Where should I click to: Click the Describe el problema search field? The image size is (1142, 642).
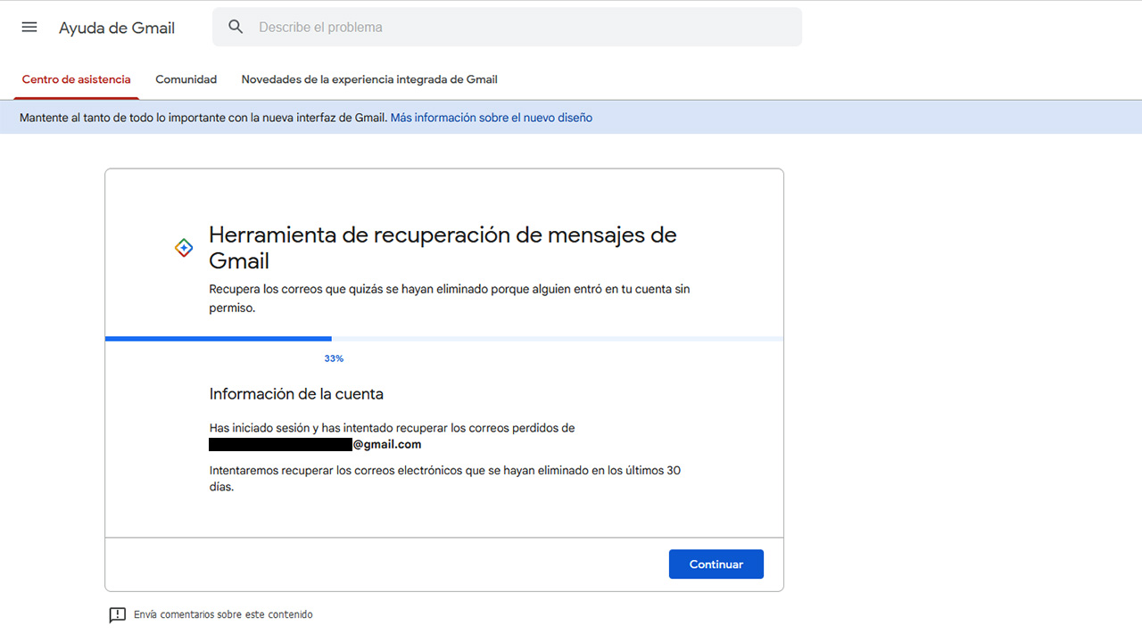pos(446,27)
